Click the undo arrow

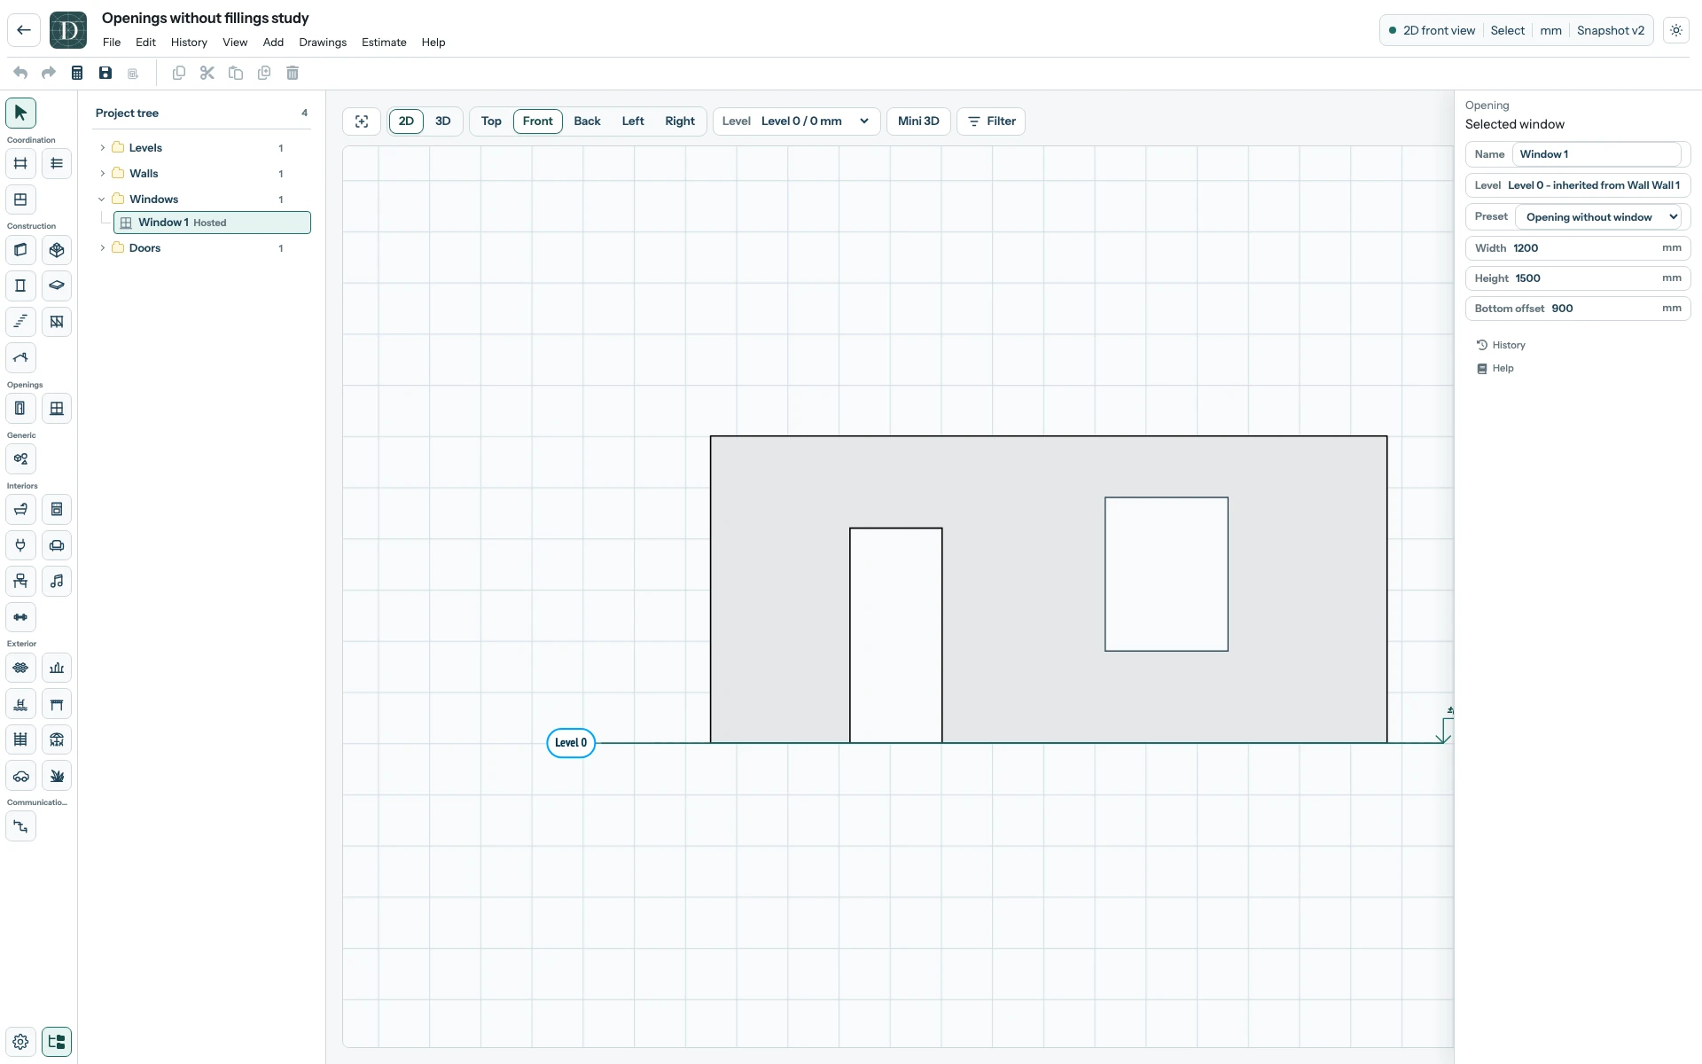point(20,73)
